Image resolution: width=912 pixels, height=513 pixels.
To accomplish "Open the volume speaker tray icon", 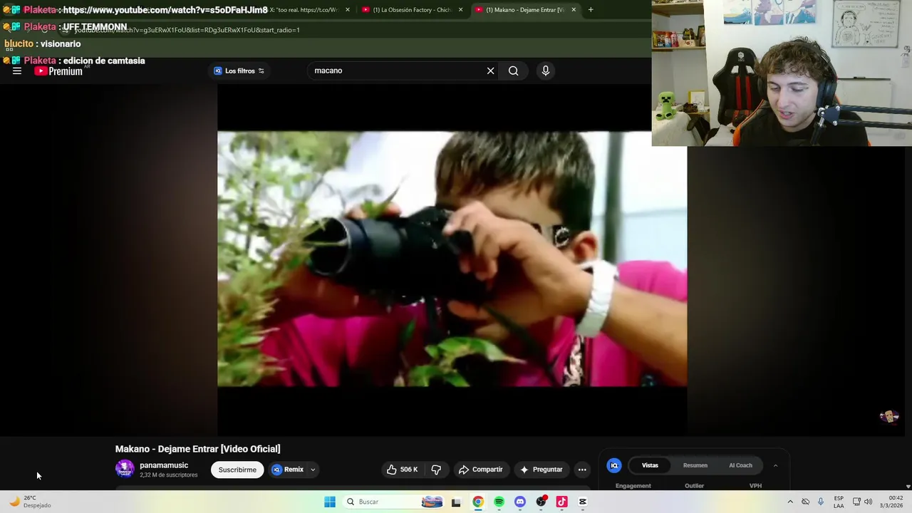I will (x=869, y=502).
